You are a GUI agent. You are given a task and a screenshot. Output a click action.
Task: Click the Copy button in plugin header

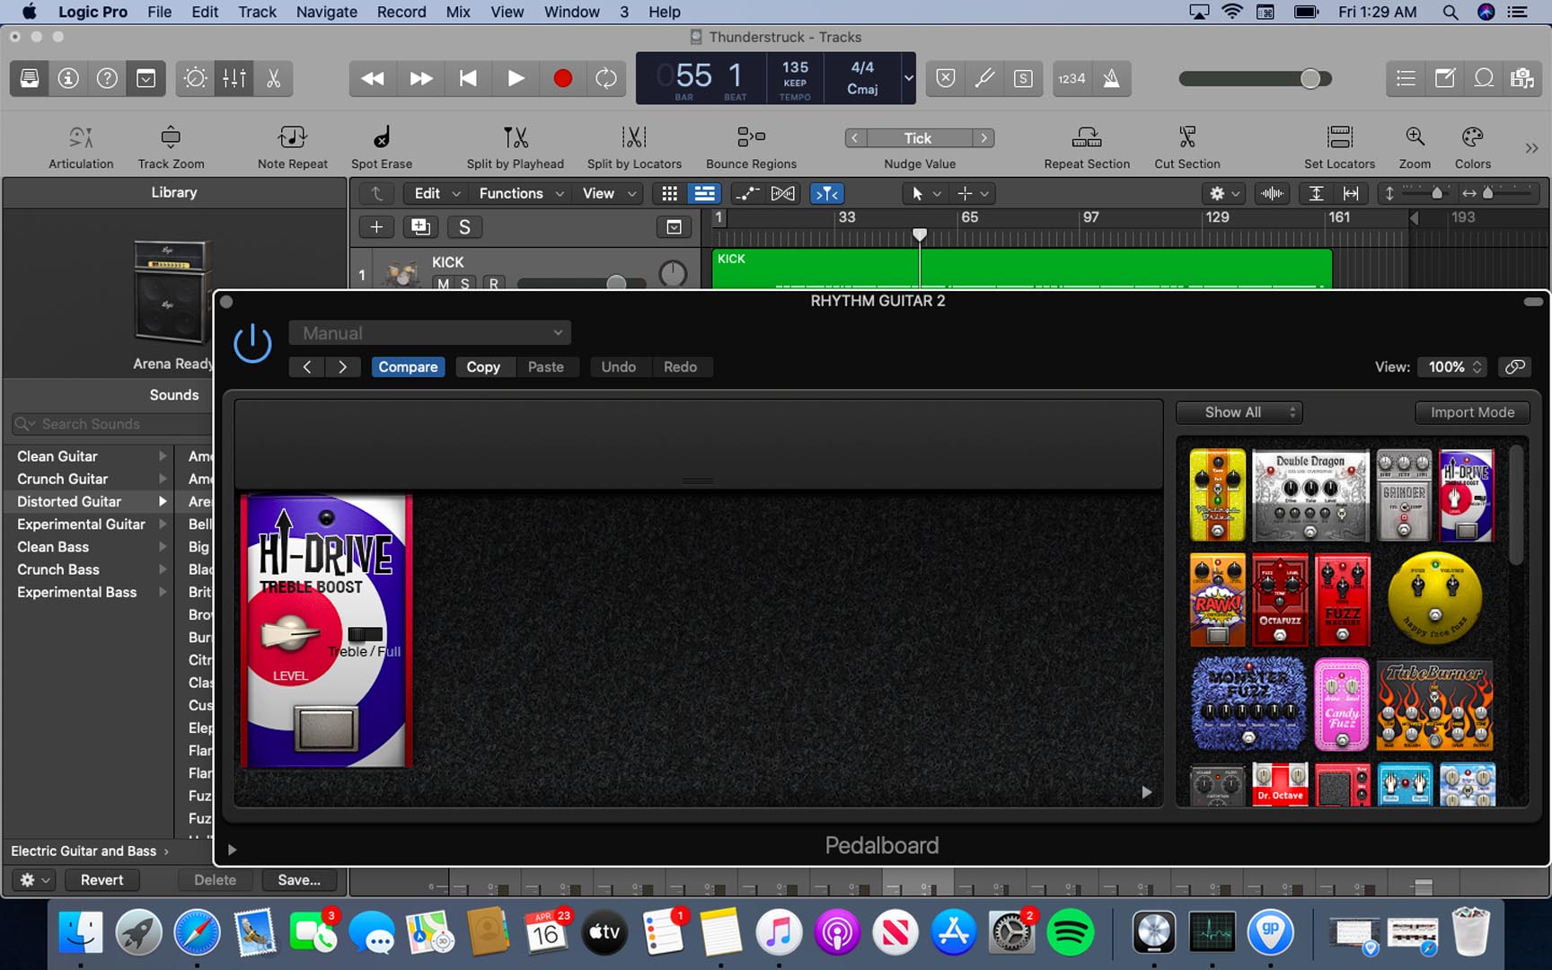[483, 366]
